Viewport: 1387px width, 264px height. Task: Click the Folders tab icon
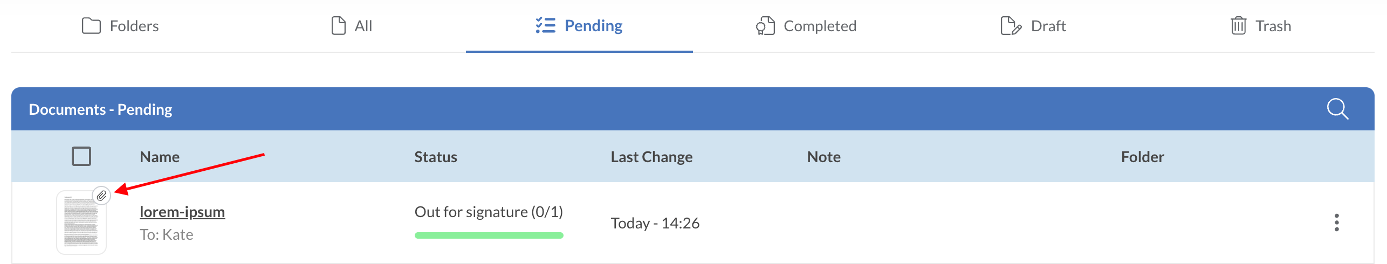point(91,26)
